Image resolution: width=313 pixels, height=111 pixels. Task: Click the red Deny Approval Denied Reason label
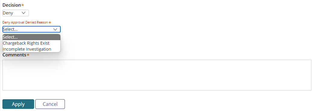pyautogui.click(x=25, y=22)
